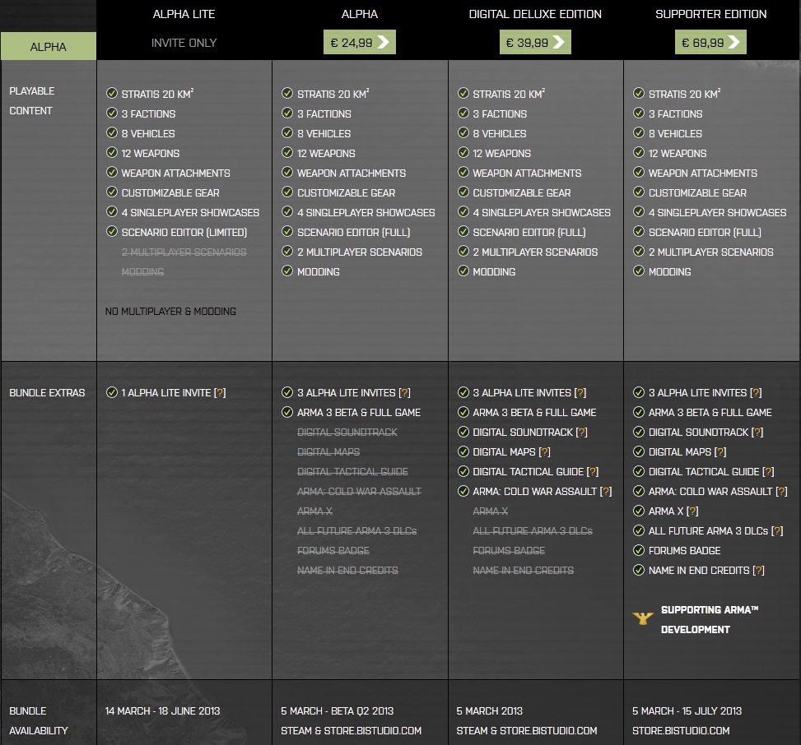Click check icon beside ARMA X in Supporter column
This screenshot has width=801, height=745.
click(639, 511)
